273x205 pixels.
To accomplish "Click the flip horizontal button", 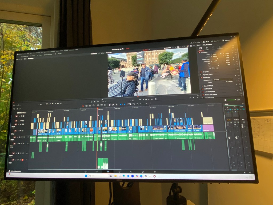I will 213,68.
